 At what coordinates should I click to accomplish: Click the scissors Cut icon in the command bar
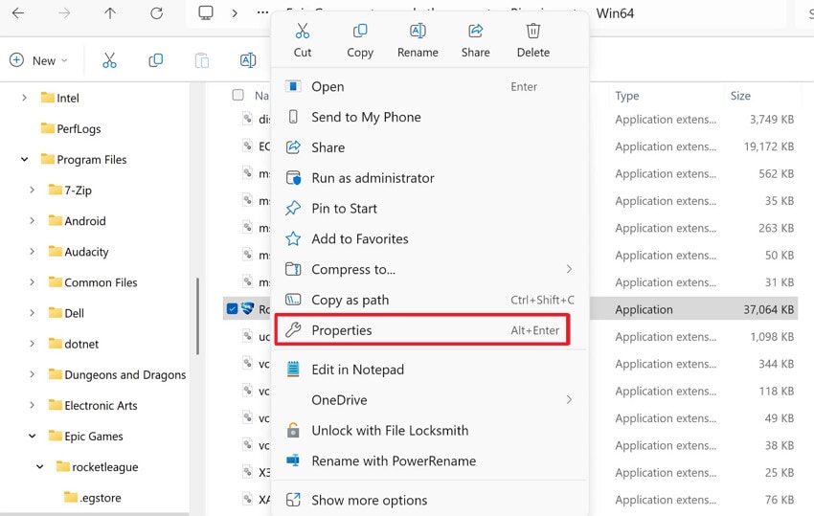(109, 60)
